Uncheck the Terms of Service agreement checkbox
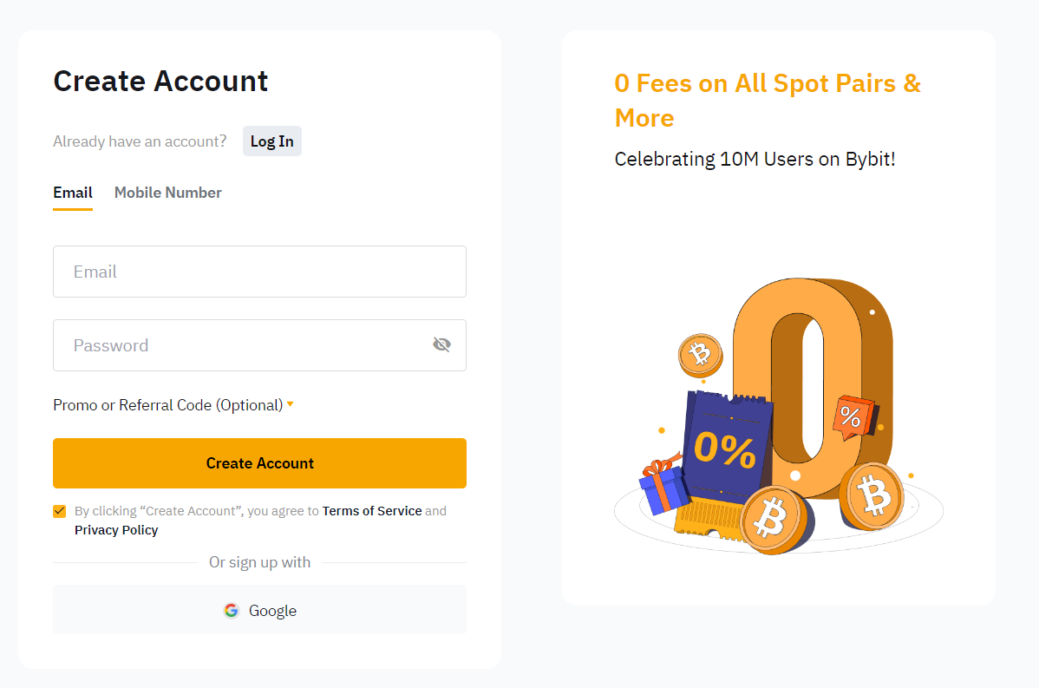The height and width of the screenshot is (688, 1039). tap(60, 511)
